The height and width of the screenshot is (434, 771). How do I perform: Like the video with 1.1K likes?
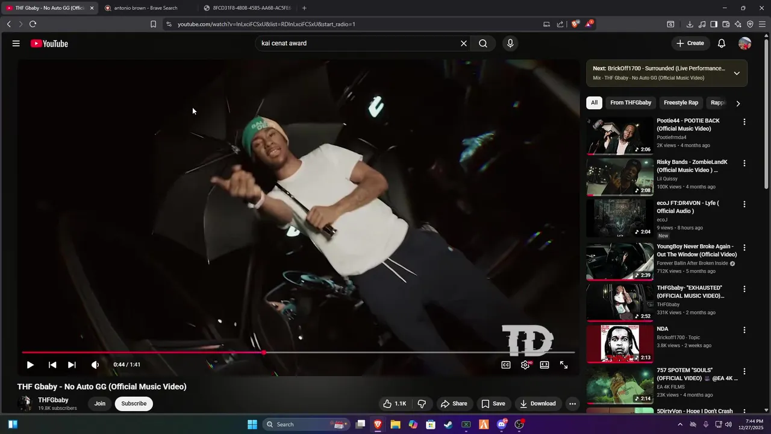tap(395, 404)
